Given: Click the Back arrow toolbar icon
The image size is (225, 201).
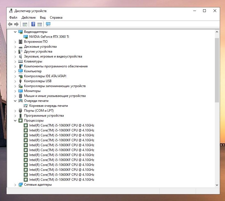Looking at the screenshot, I should [10, 24].
